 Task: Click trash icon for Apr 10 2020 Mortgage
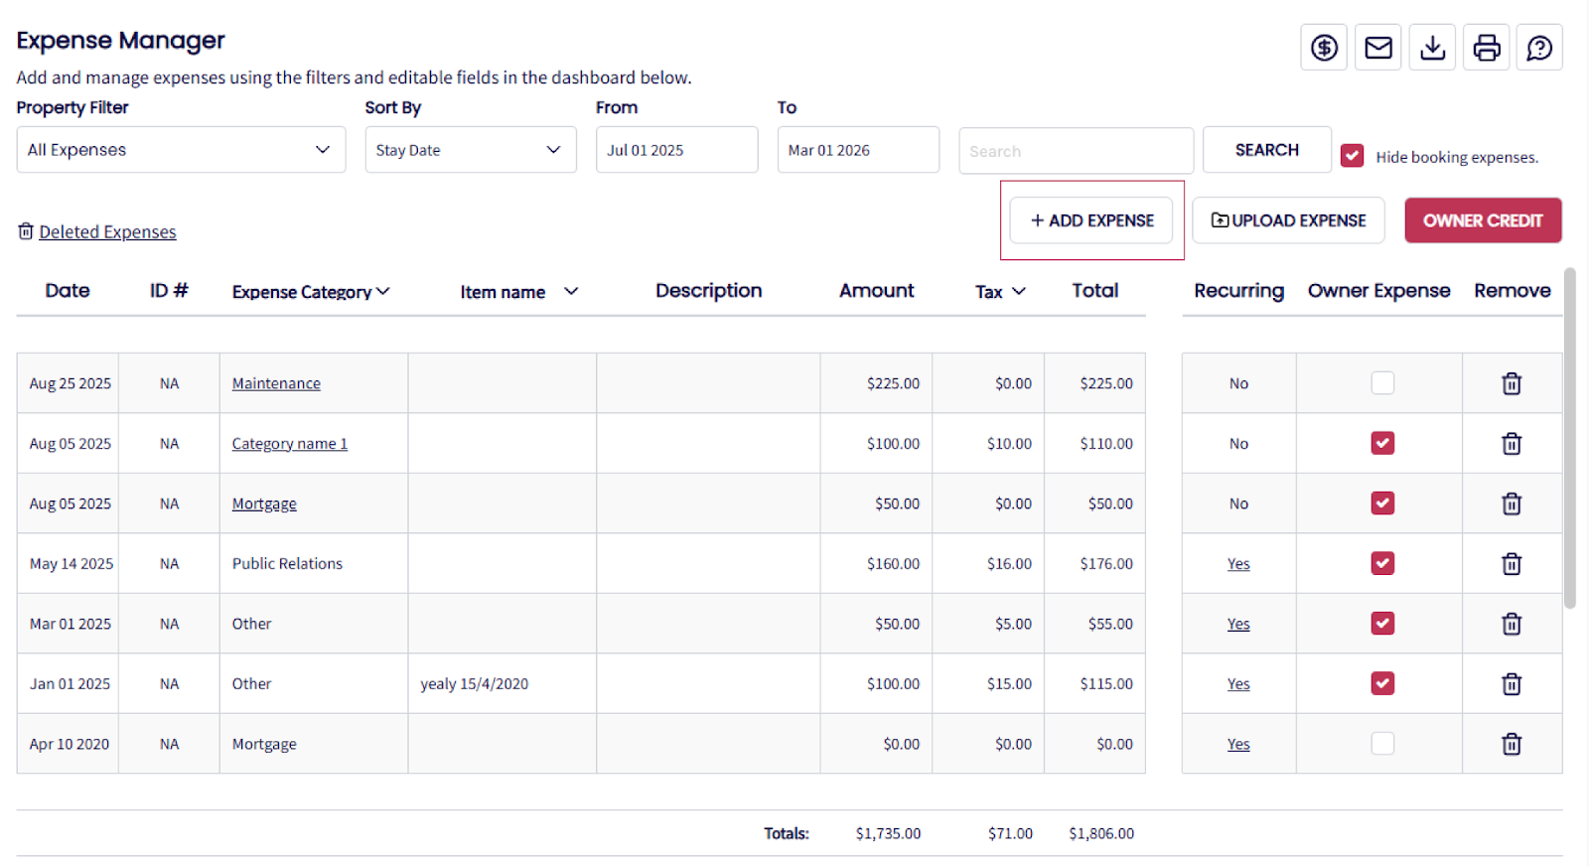(1512, 744)
